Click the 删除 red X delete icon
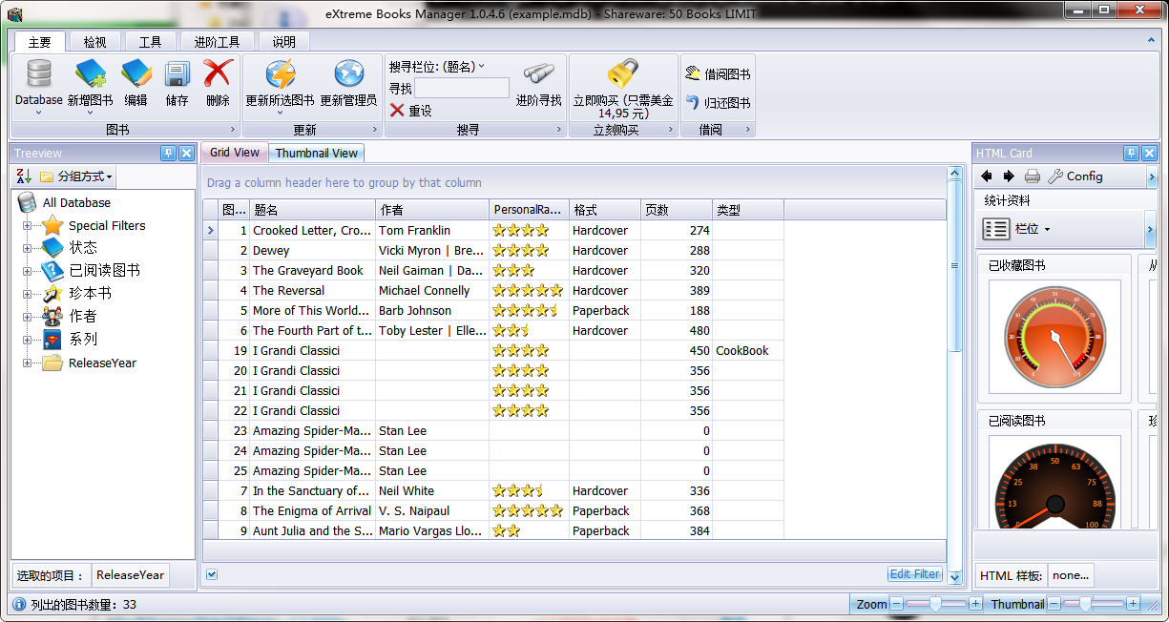This screenshot has width=1169, height=622. point(218,74)
